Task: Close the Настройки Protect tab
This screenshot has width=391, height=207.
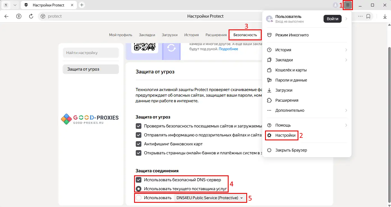Action: pyautogui.click(x=72, y=5)
